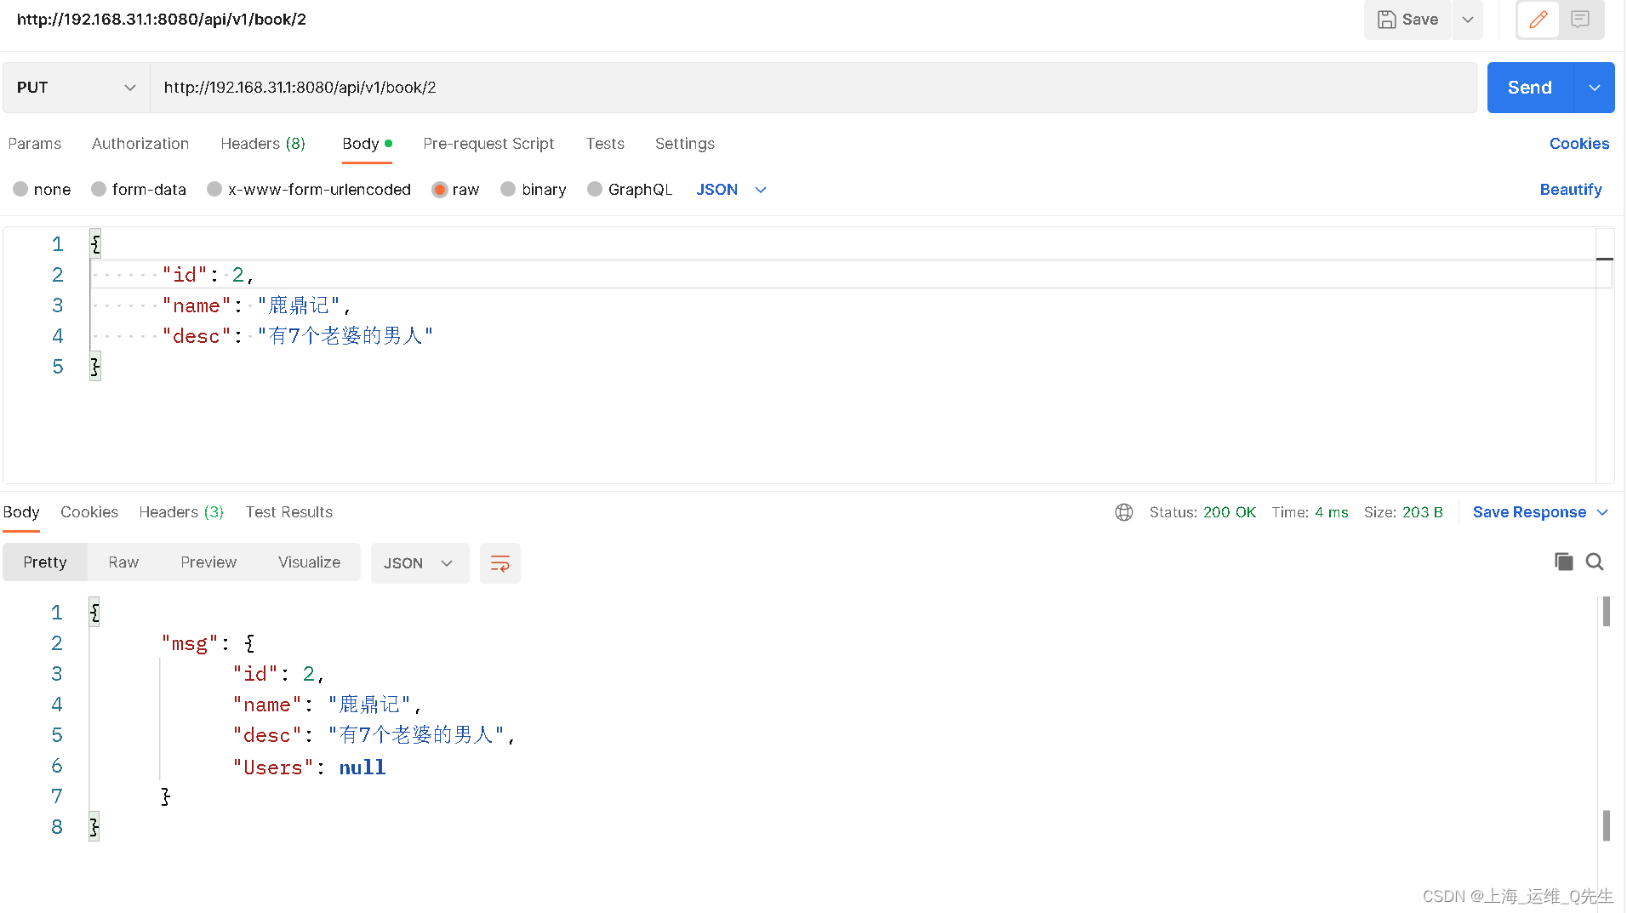Open the response Cookies tab
The image size is (1627, 913).
(89, 512)
